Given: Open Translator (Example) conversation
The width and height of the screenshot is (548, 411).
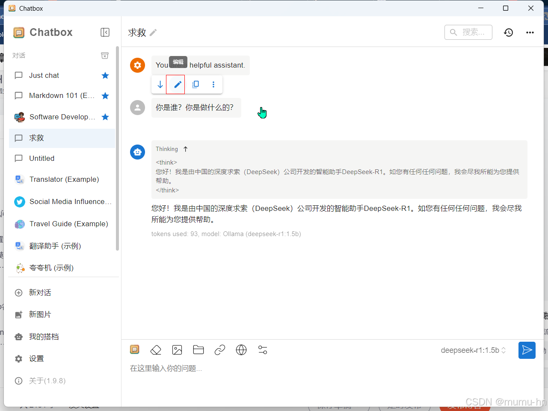Looking at the screenshot, I should click(62, 179).
